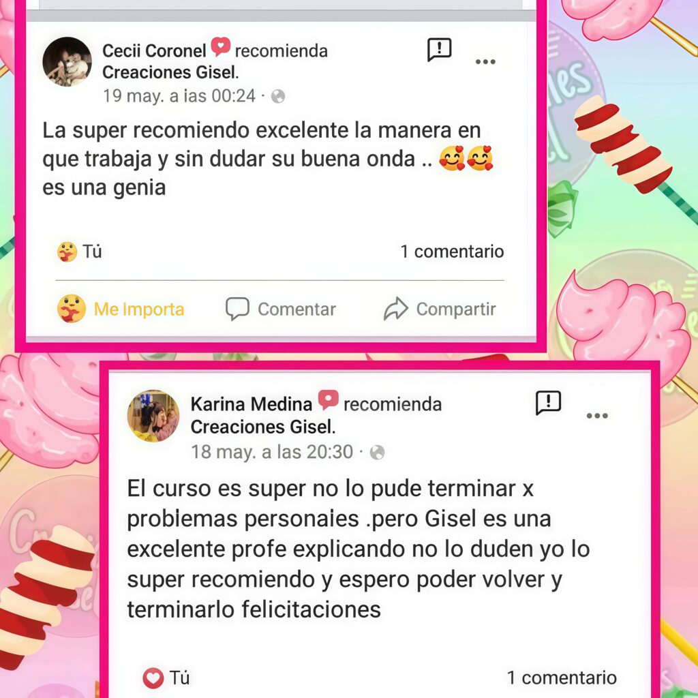This screenshot has height=698, width=698.
Task: Click globe privacy icon on 19 may. post
Action: (278, 96)
